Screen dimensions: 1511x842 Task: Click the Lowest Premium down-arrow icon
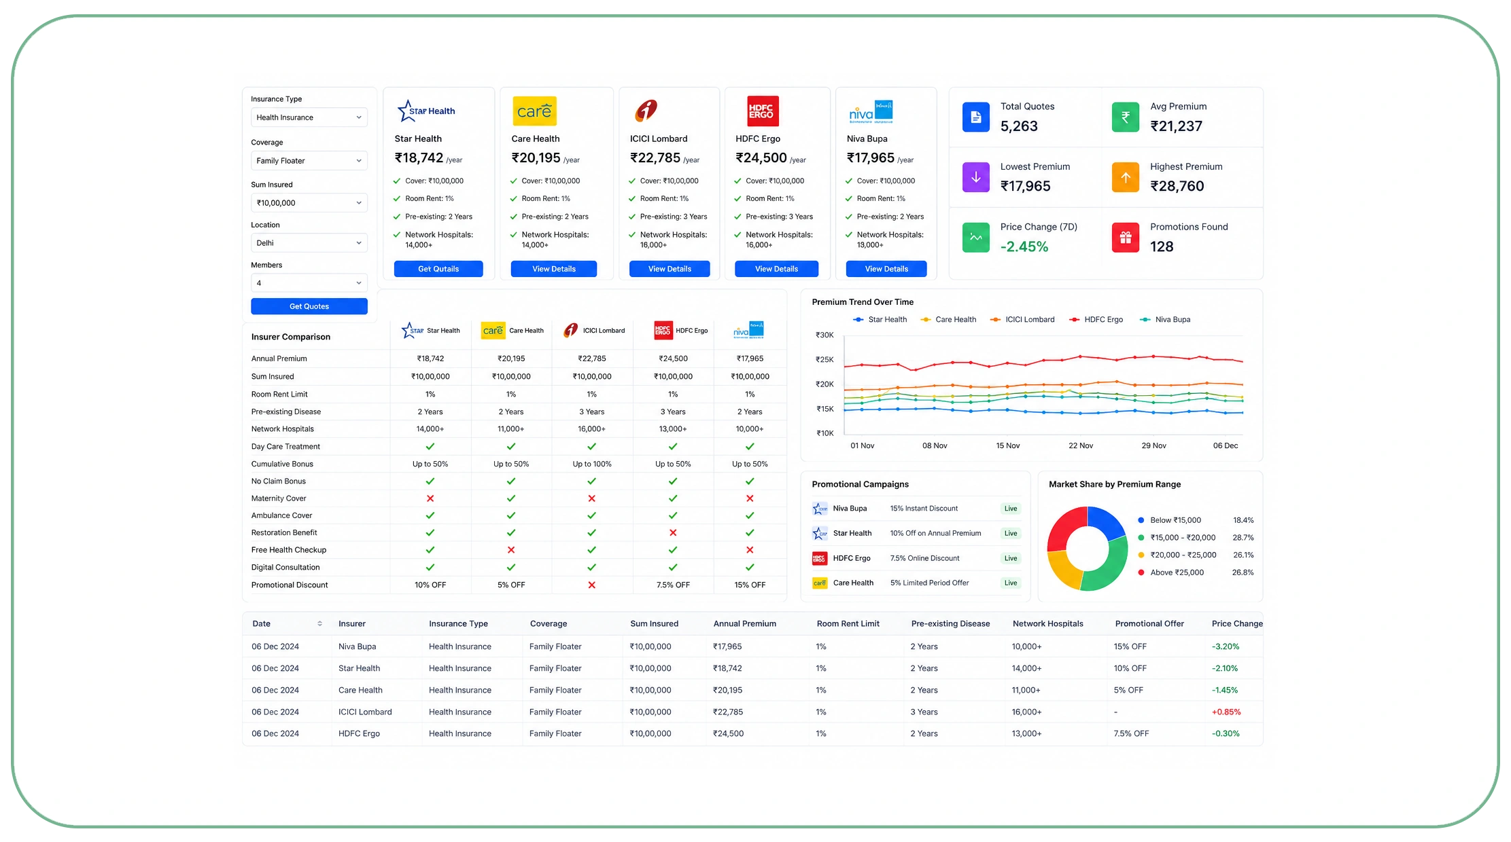coord(975,177)
